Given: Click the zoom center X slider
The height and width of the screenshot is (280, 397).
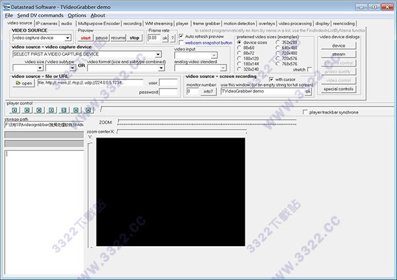Looking at the screenshot, I should [x=181, y=132].
